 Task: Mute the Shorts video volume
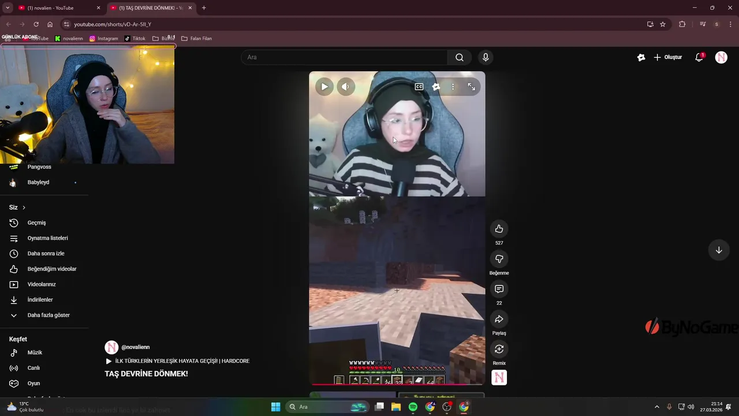[x=345, y=87]
